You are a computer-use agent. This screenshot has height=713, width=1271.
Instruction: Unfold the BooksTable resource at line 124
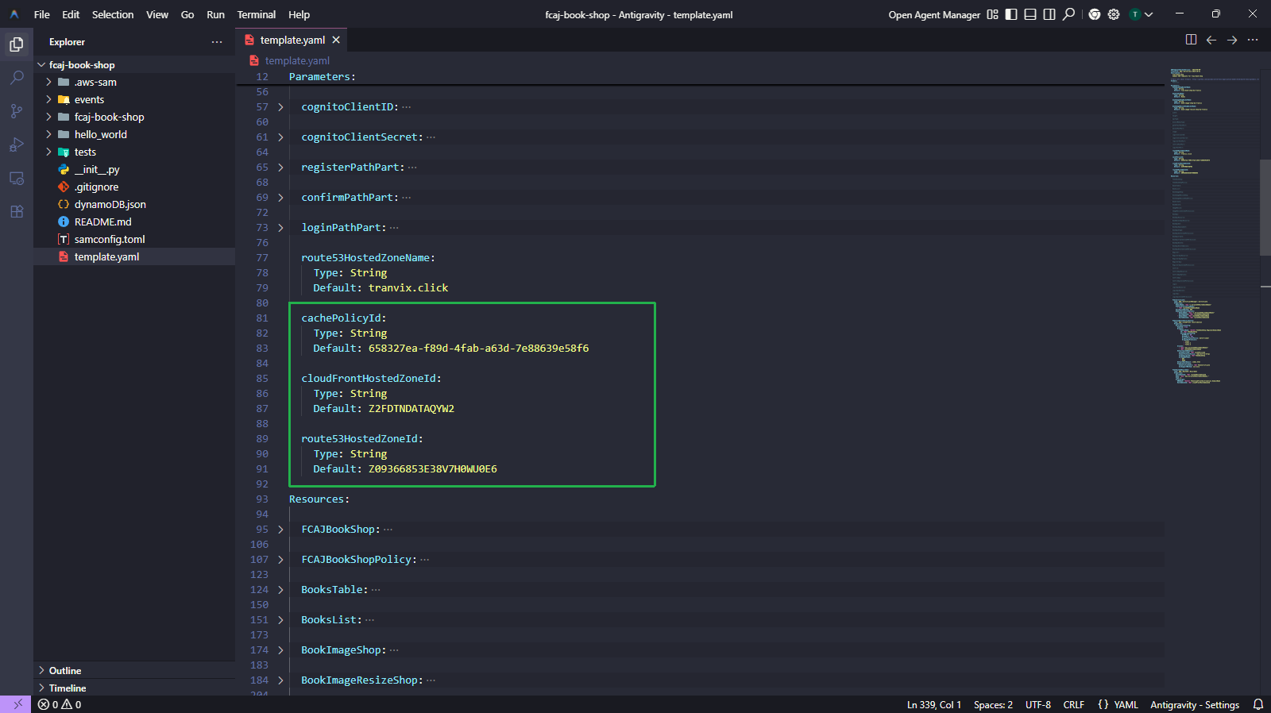280,590
